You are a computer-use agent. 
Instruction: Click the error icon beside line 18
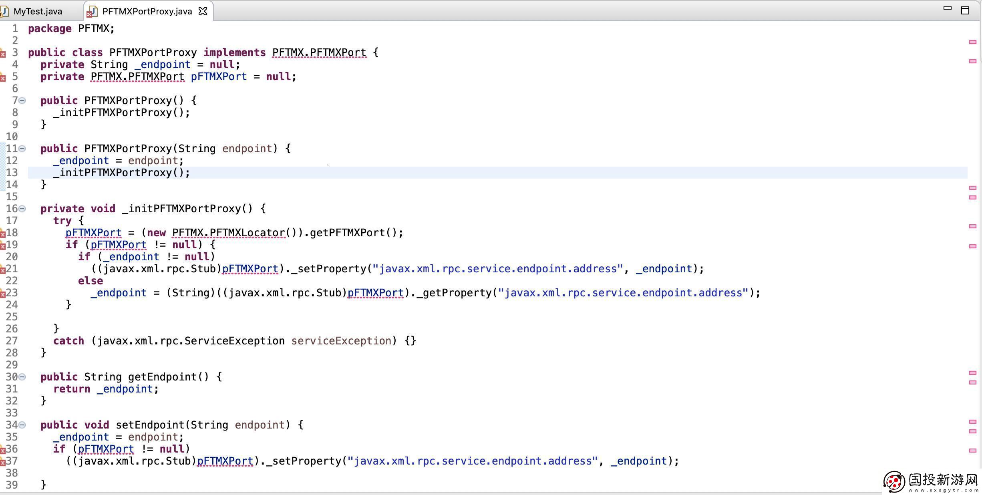(x=2, y=234)
